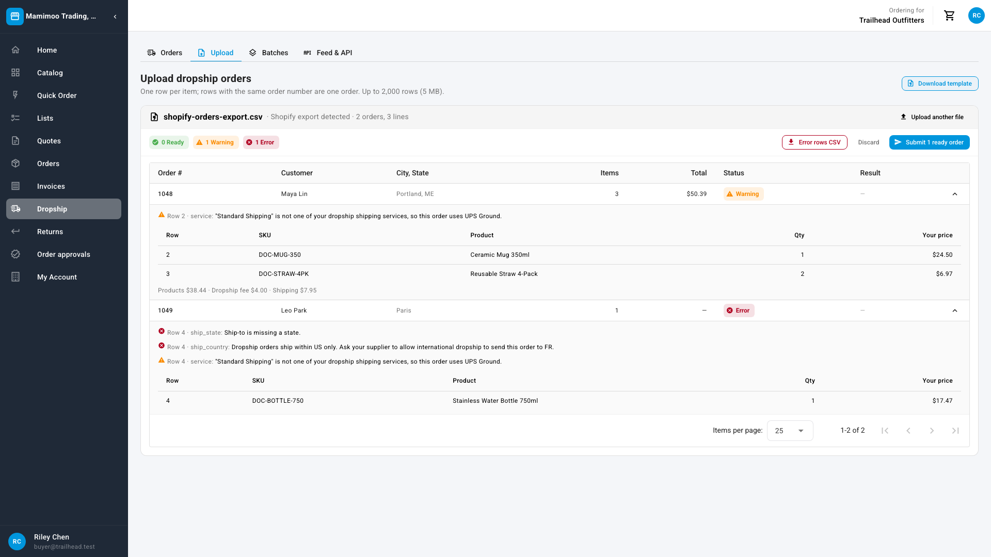Click the Orders box icon in sidebar
The width and height of the screenshot is (991, 557).
pos(15,163)
